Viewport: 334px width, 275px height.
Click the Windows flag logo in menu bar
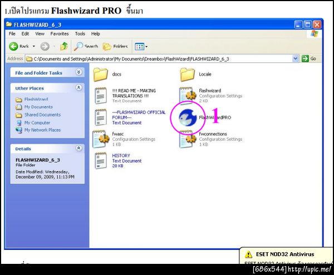(315, 33)
